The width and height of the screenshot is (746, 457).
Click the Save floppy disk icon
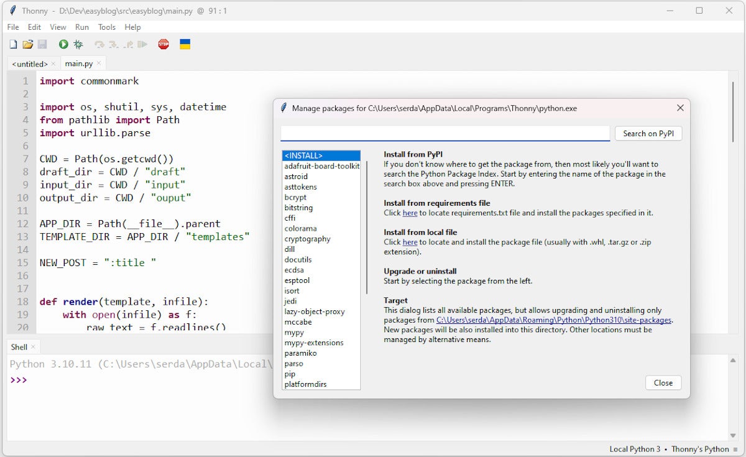point(42,44)
